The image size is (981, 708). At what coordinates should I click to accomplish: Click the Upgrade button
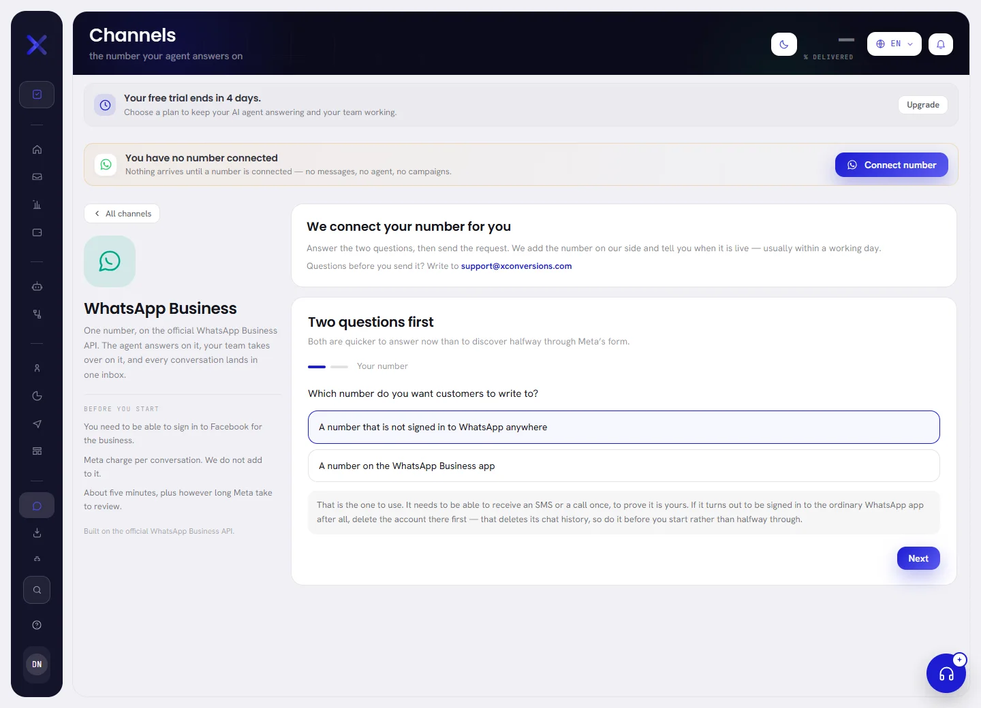click(x=923, y=105)
